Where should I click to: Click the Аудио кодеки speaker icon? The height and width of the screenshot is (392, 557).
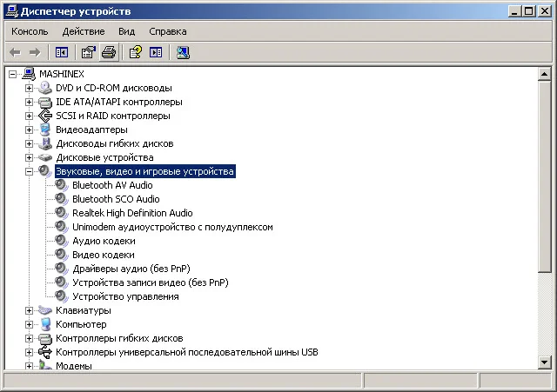62,241
